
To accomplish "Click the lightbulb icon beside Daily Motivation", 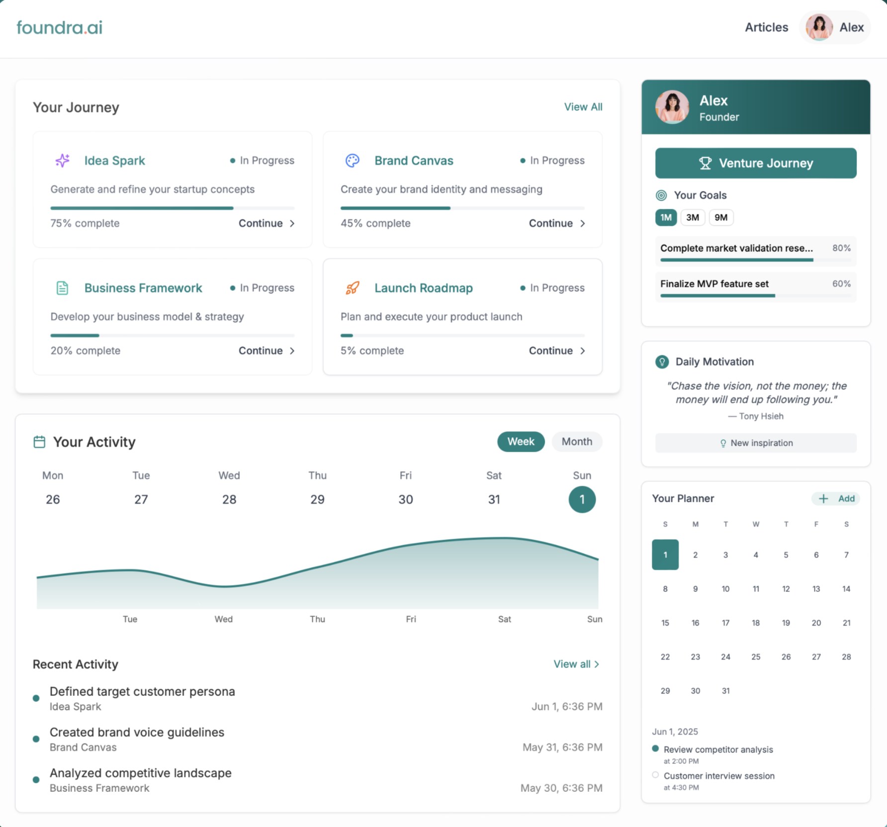I will [x=662, y=362].
